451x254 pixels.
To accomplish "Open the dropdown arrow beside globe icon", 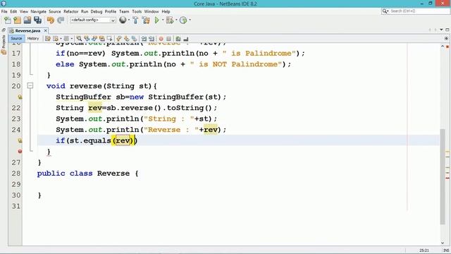I will [128, 20].
